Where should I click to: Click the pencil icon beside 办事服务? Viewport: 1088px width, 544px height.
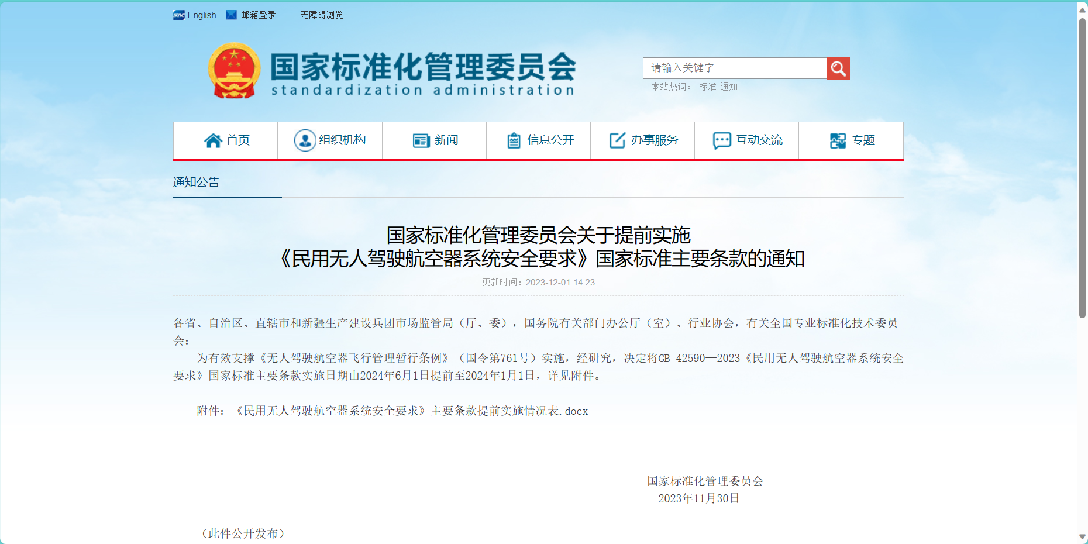(617, 140)
